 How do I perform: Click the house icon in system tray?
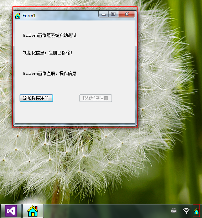click(x=196, y=212)
